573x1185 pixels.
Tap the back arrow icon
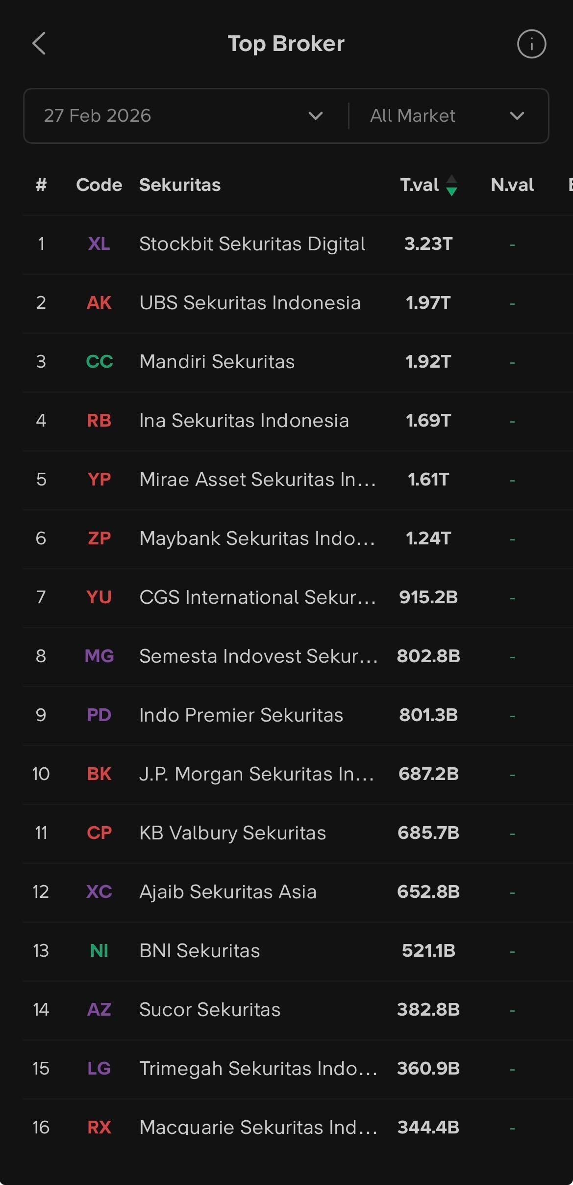point(39,44)
